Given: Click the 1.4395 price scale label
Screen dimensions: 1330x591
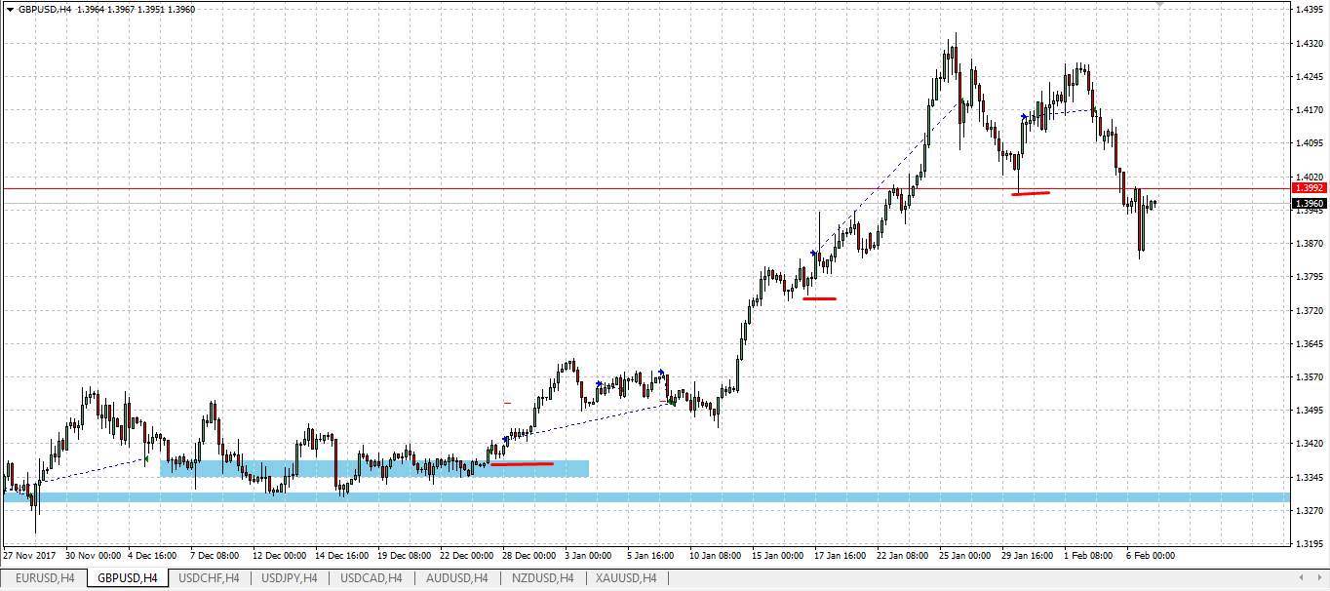Looking at the screenshot, I should 1310,10.
